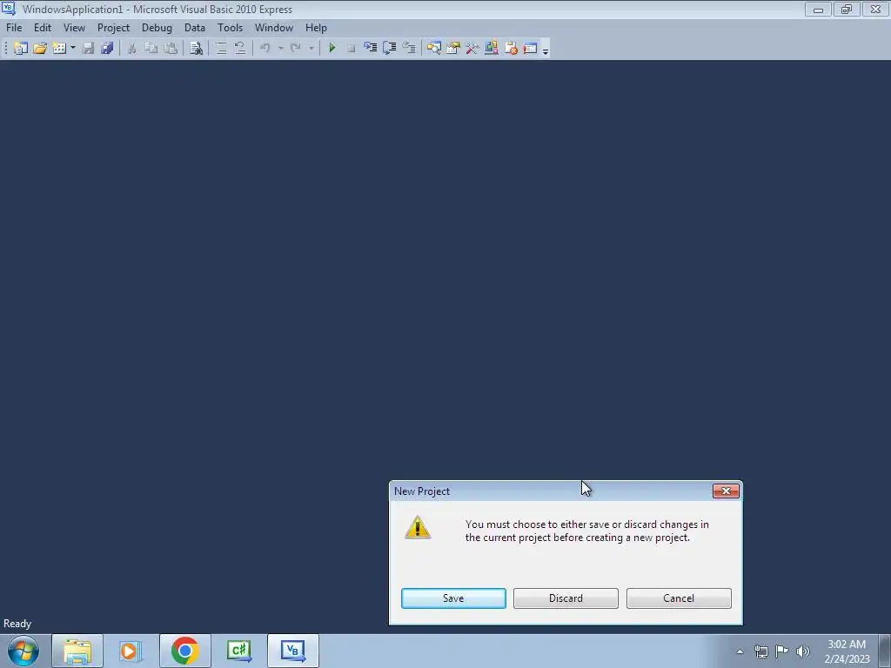Screen dimensions: 891x668
Task: Click the Copy toolbar icon
Action: pyautogui.click(x=151, y=49)
